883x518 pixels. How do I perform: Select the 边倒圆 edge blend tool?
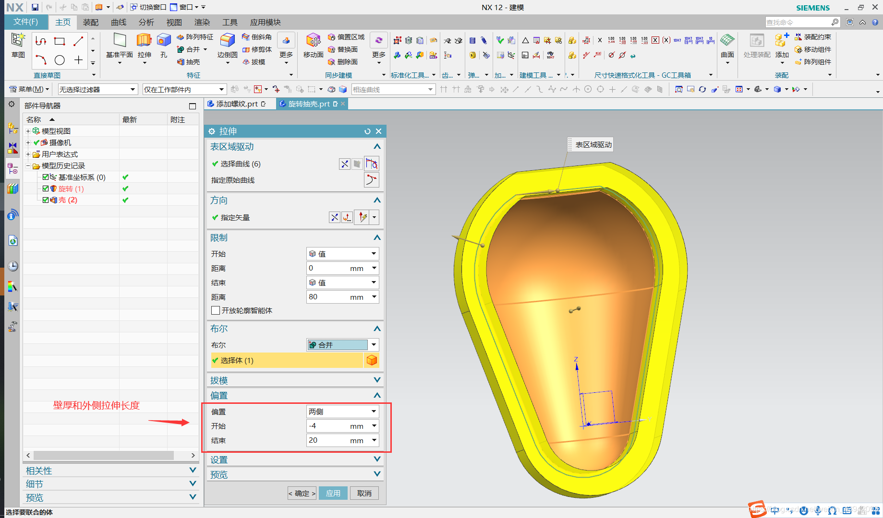tap(227, 46)
